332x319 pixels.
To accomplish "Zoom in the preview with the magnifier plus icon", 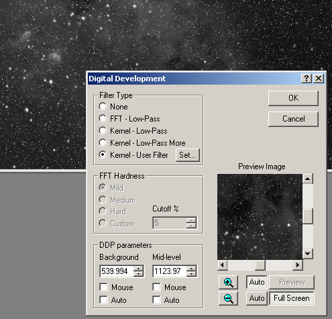I will [228, 282].
